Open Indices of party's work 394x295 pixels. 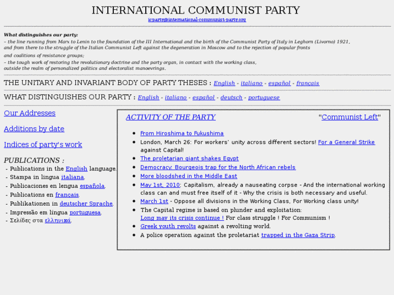point(43,145)
